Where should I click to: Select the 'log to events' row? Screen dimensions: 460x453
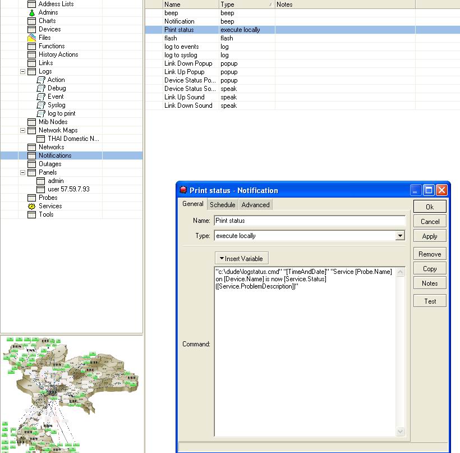coord(302,47)
